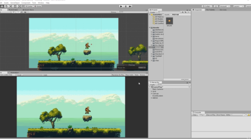Viewport: 251px width, 139px height.
Task: Select All Prefabs saved search
Action: pyautogui.click(x=158, y=21)
